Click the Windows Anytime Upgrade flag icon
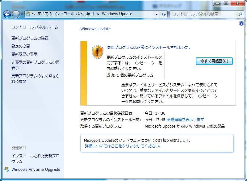Viewport: 247px width, 181px height. click(7, 169)
